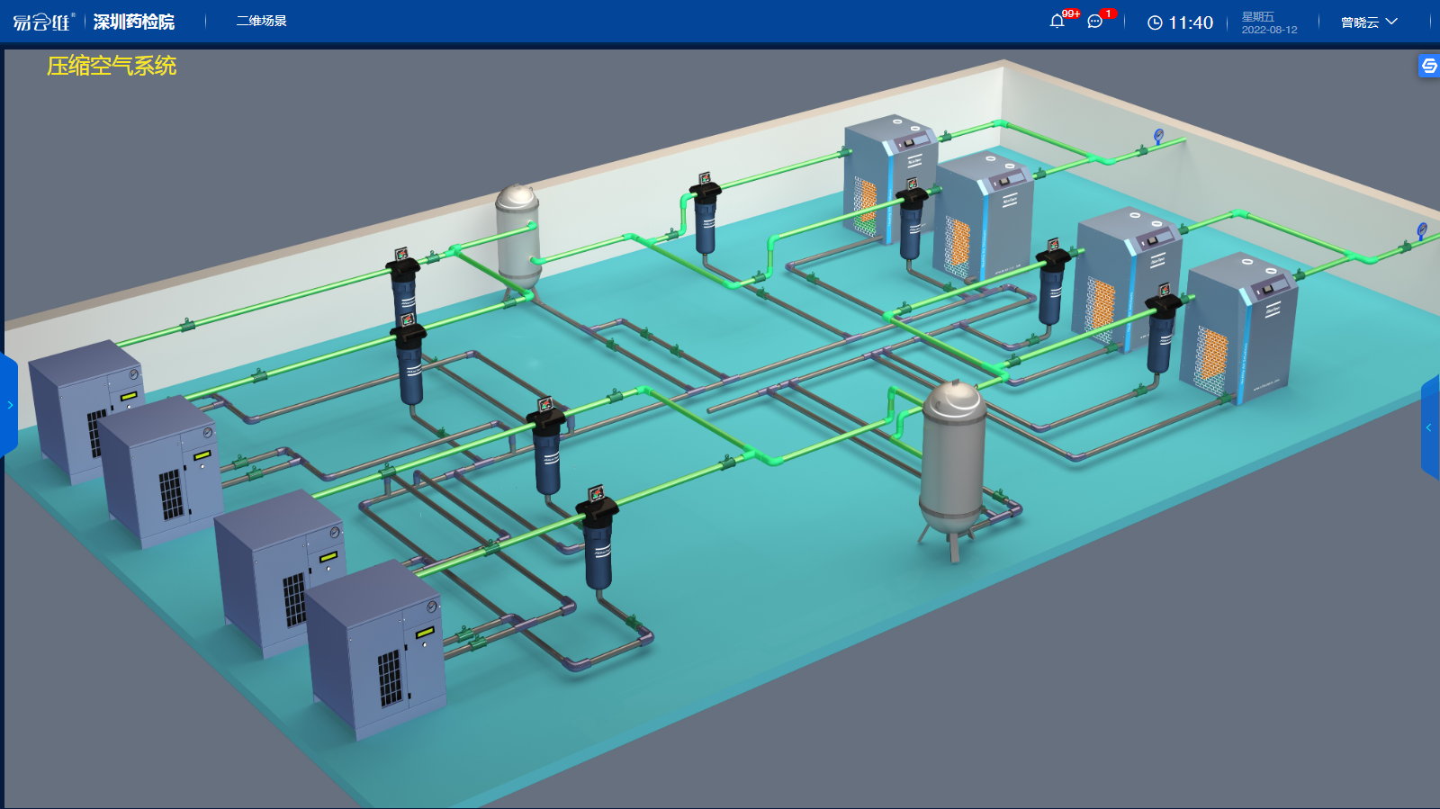Select the small air tank by back wall

click(x=518, y=234)
